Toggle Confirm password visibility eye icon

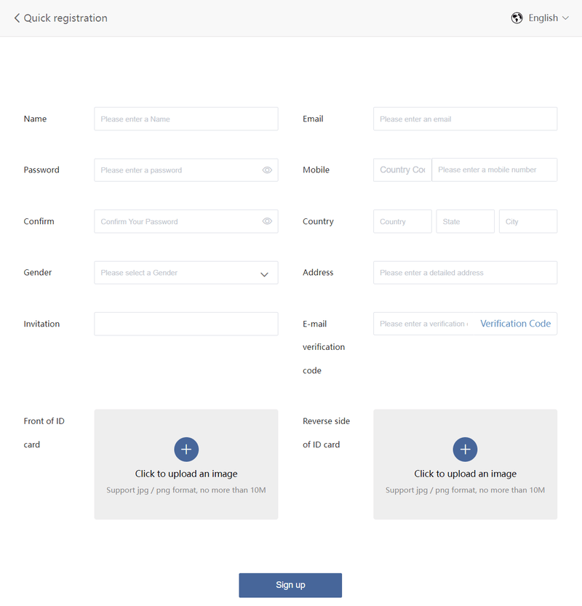pos(267,221)
